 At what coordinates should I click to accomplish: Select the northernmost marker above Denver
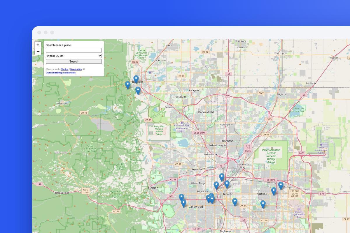(222, 177)
